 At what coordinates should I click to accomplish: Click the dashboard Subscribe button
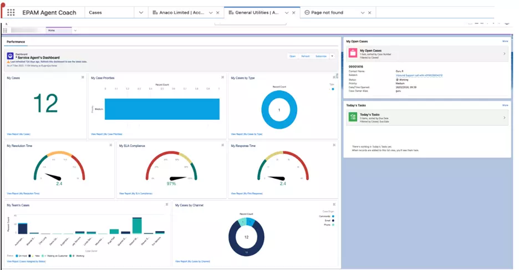[x=321, y=56]
